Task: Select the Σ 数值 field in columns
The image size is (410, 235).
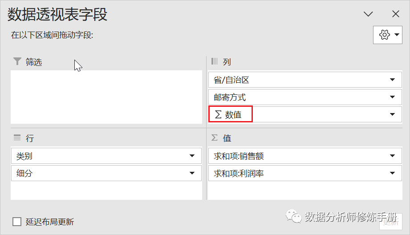Action: click(x=305, y=114)
